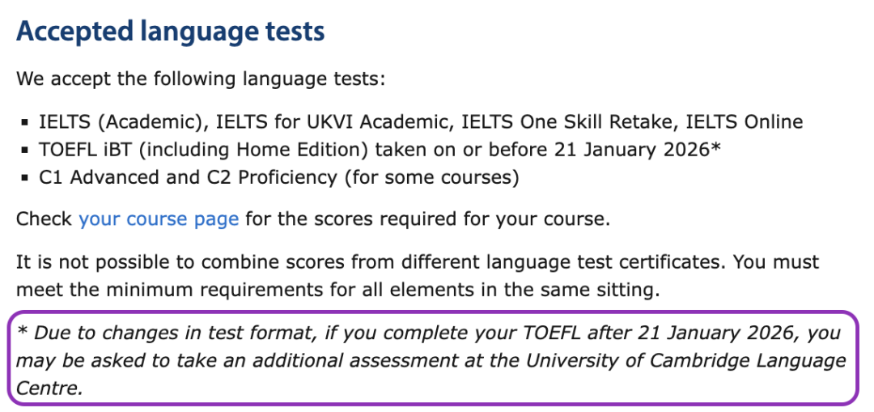Click the 'Accepted language tests' heading

170,32
